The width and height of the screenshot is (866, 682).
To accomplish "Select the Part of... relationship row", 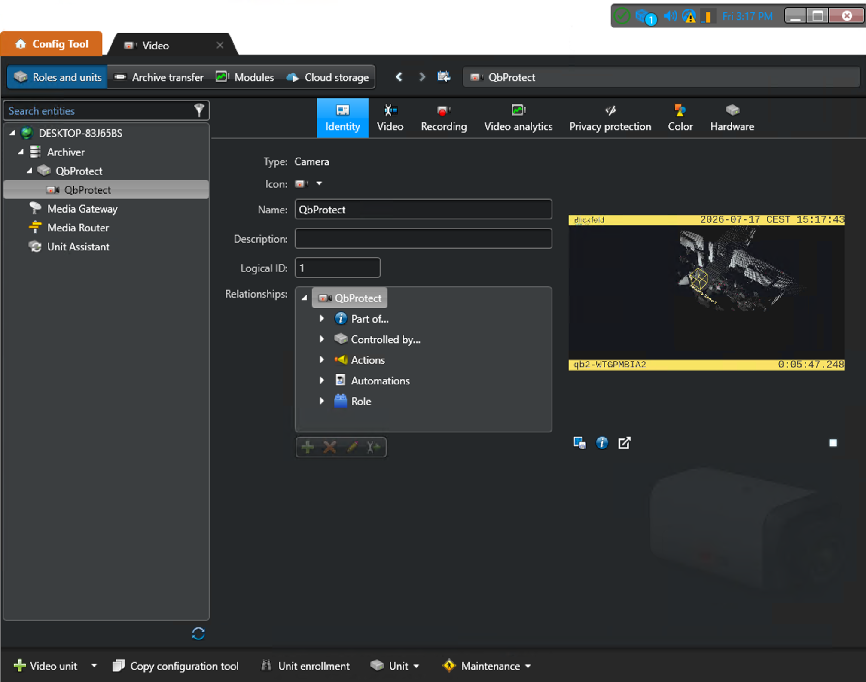I will (362, 319).
